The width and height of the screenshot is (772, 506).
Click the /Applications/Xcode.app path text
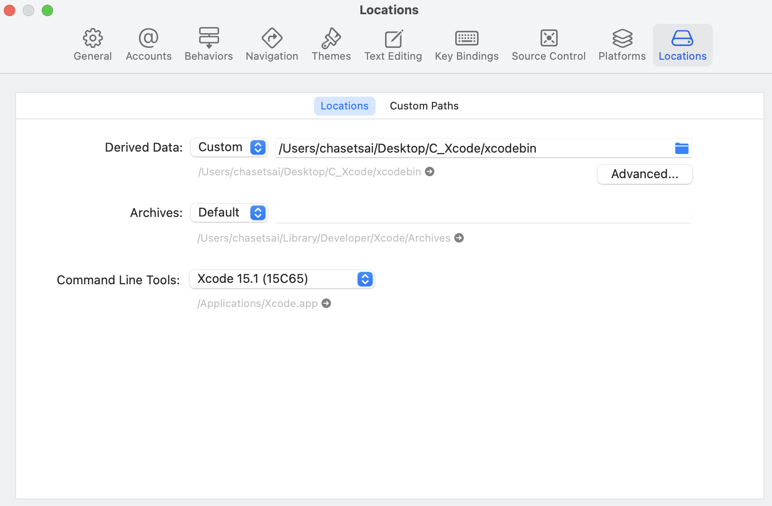pyautogui.click(x=257, y=303)
